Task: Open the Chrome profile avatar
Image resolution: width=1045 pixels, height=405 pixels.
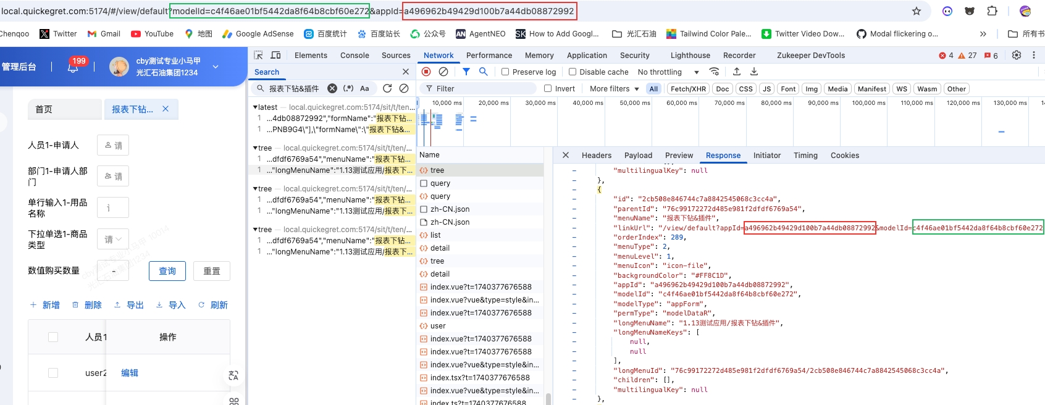Action: (1025, 11)
